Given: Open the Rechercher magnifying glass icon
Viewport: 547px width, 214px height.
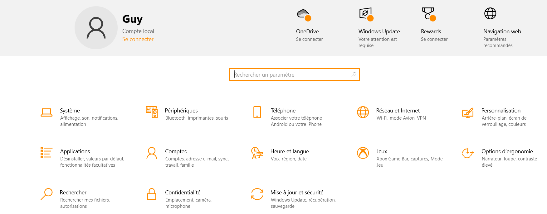Looking at the screenshot, I should [x=46, y=194].
